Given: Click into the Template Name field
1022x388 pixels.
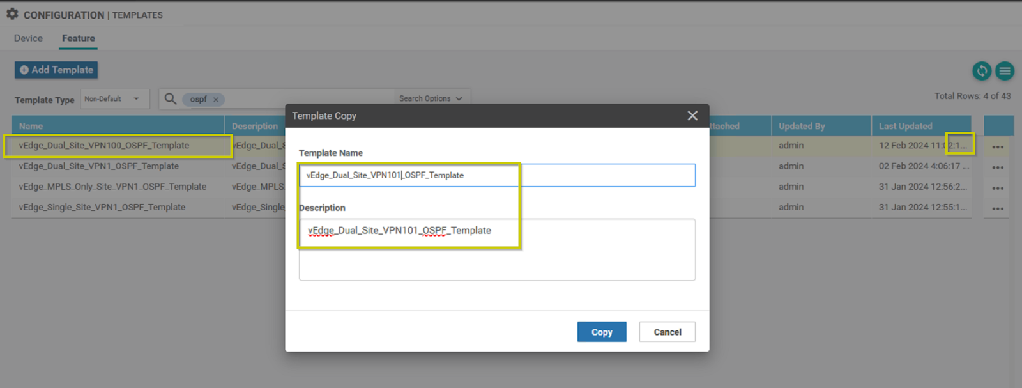Looking at the screenshot, I should pyautogui.click(x=497, y=175).
